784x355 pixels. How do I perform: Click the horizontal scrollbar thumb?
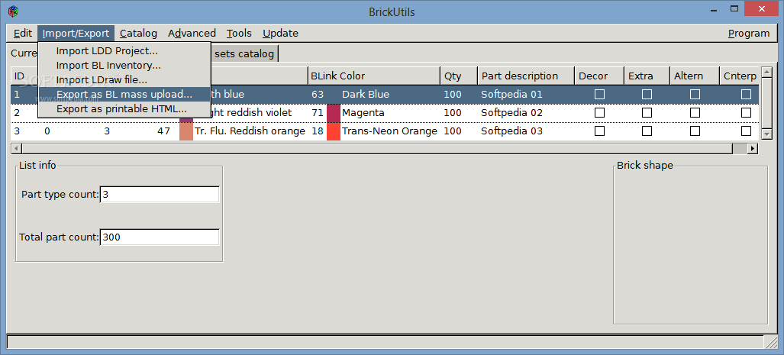[377, 149]
